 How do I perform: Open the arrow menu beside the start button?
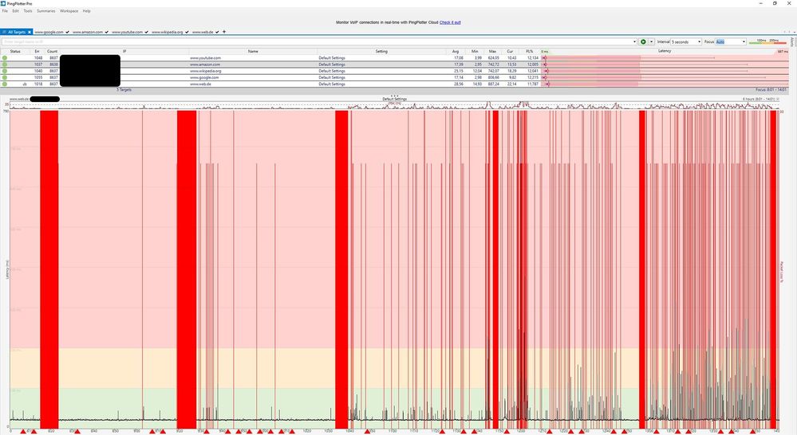(651, 41)
